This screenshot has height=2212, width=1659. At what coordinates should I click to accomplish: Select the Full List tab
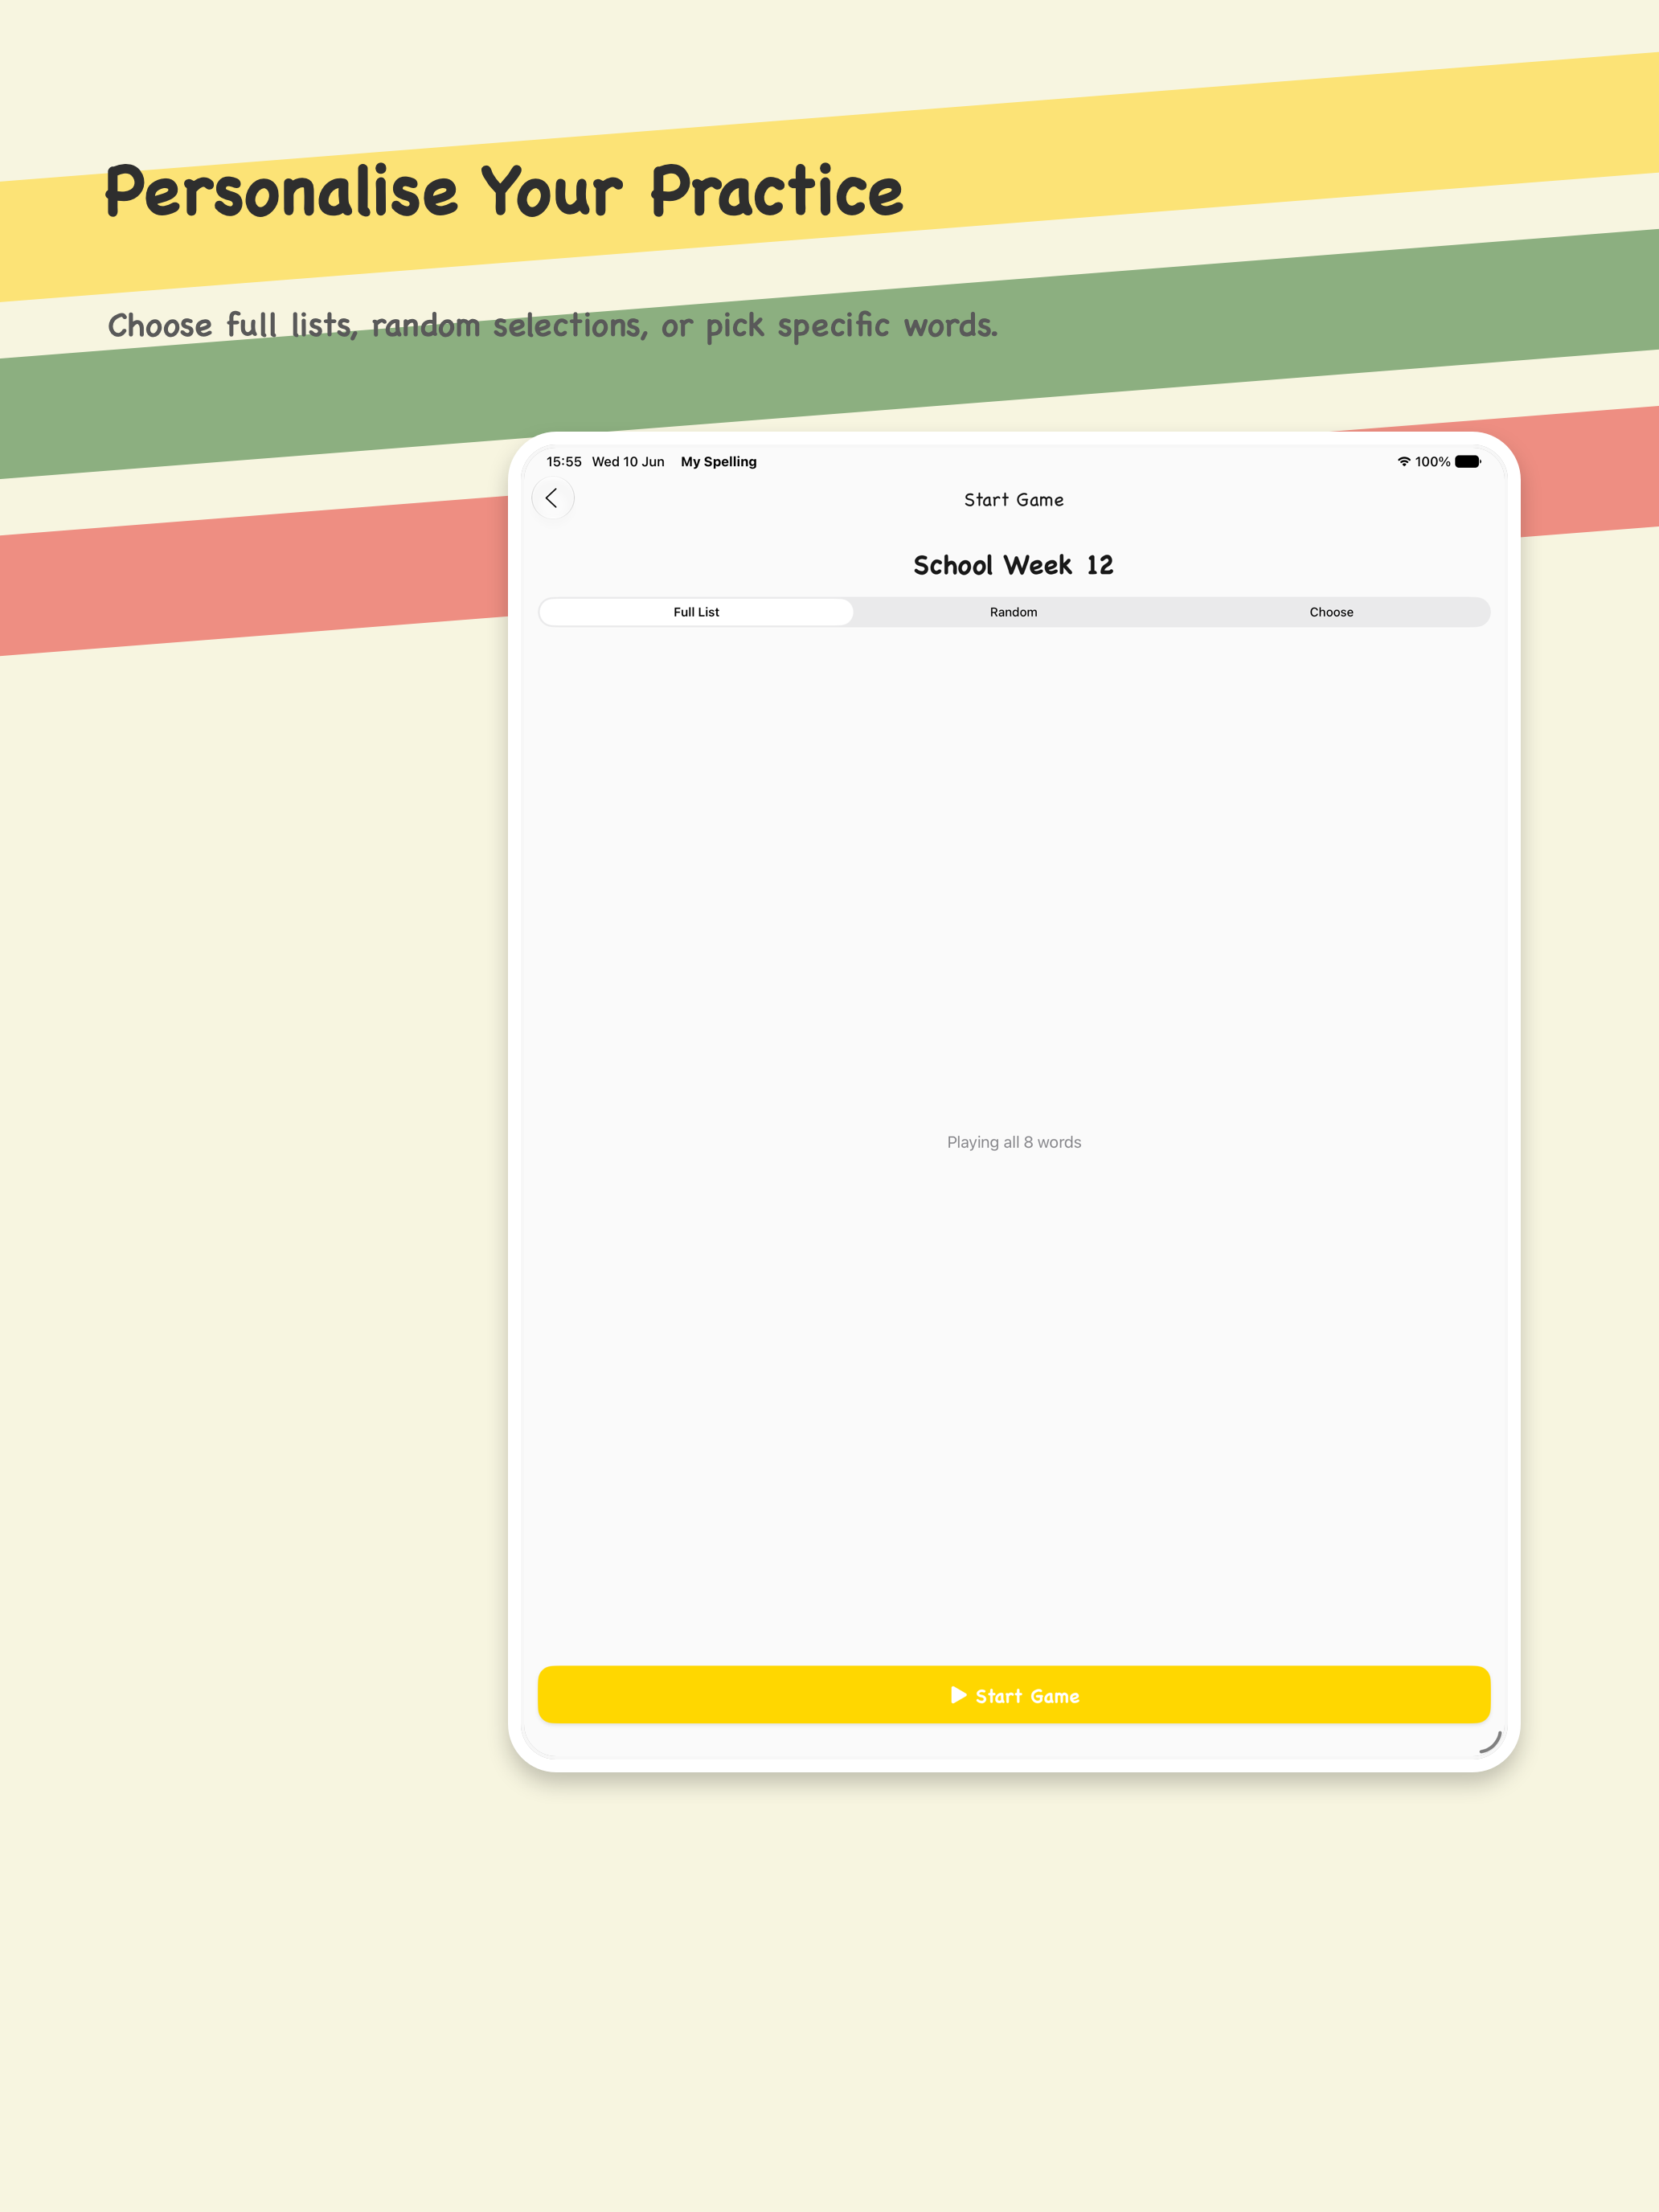[x=696, y=612]
